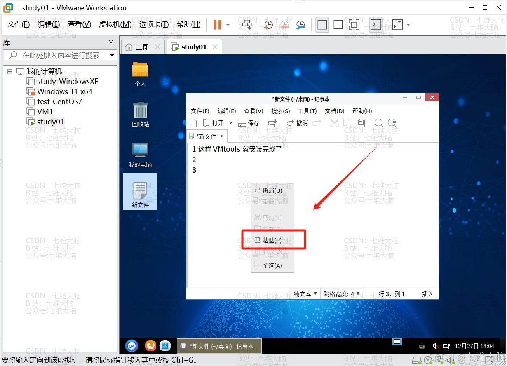Open the VMware 帮助(H) menu
The width and height of the screenshot is (507, 366).
pos(188,24)
